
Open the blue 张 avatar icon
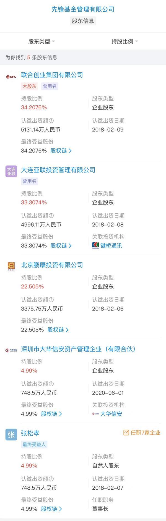point(11,434)
